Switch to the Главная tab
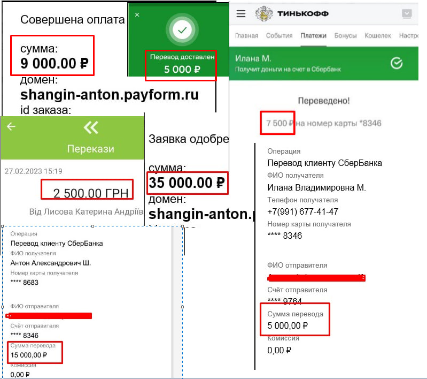The image size is (427, 379). pyautogui.click(x=246, y=36)
